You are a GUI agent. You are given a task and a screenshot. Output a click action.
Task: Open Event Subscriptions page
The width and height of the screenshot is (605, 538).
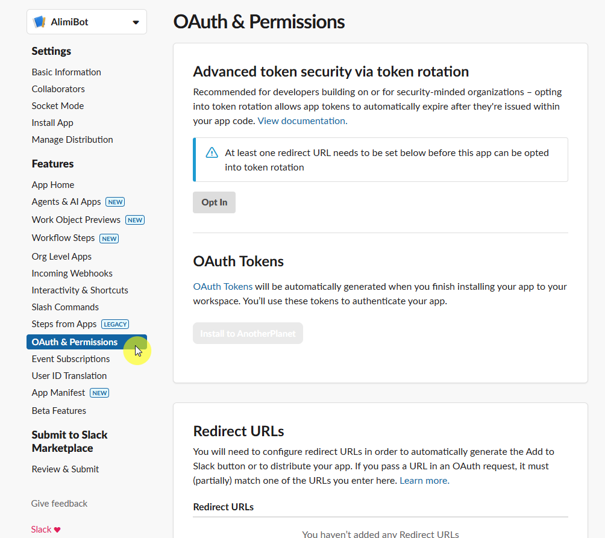pyautogui.click(x=71, y=359)
